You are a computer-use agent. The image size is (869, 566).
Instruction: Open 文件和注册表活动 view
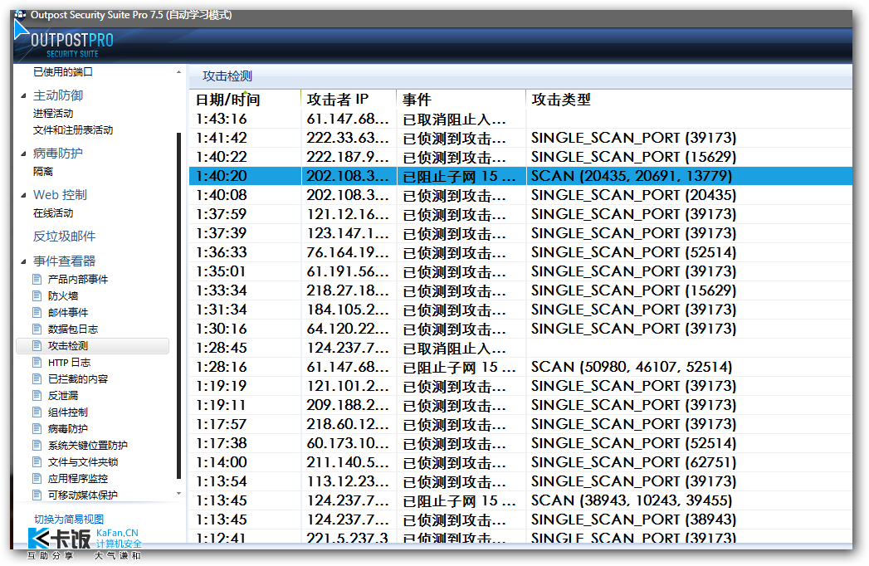tap(73, 130)
